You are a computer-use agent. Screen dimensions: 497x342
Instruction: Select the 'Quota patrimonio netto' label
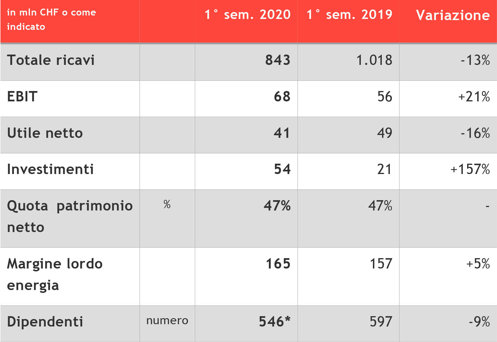70,216
